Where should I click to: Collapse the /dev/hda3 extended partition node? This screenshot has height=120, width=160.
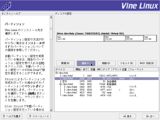(x=61, y=84)
